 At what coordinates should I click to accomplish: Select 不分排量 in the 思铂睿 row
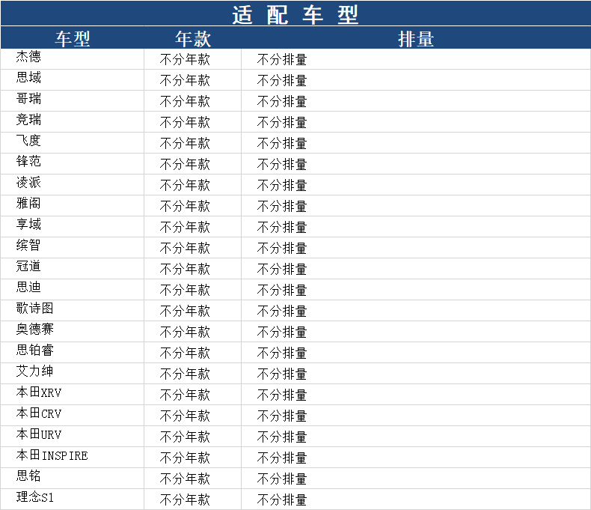282,353
